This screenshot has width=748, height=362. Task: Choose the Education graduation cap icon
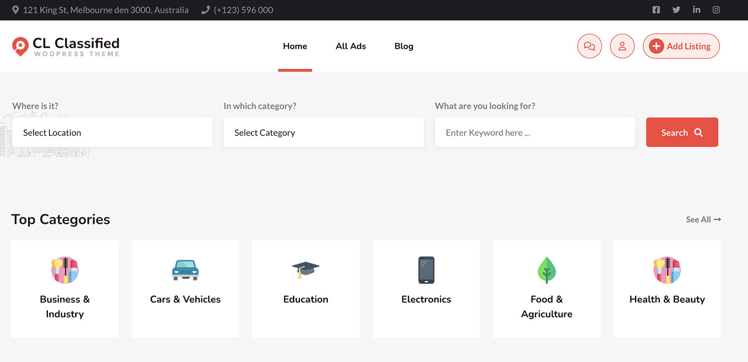click(306, 270)
